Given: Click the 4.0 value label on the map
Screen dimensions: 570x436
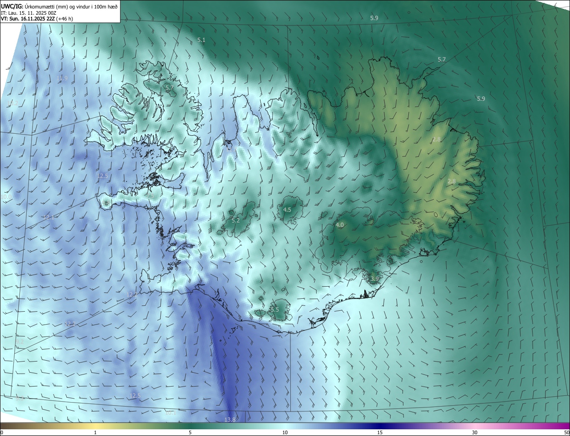Looking at the screenshot, I should tap(340, 225).
